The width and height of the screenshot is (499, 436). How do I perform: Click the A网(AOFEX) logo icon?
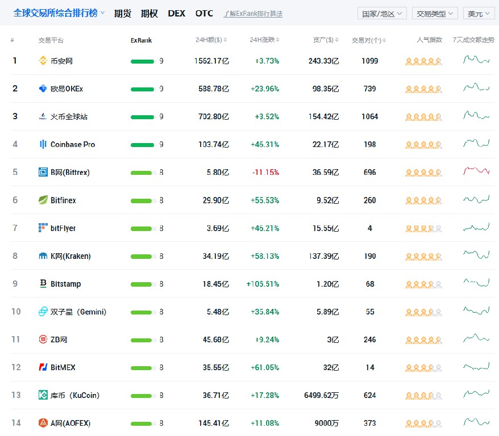coord(43,423)
